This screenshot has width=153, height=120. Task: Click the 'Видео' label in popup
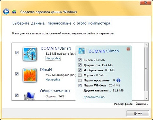(88, 60)
